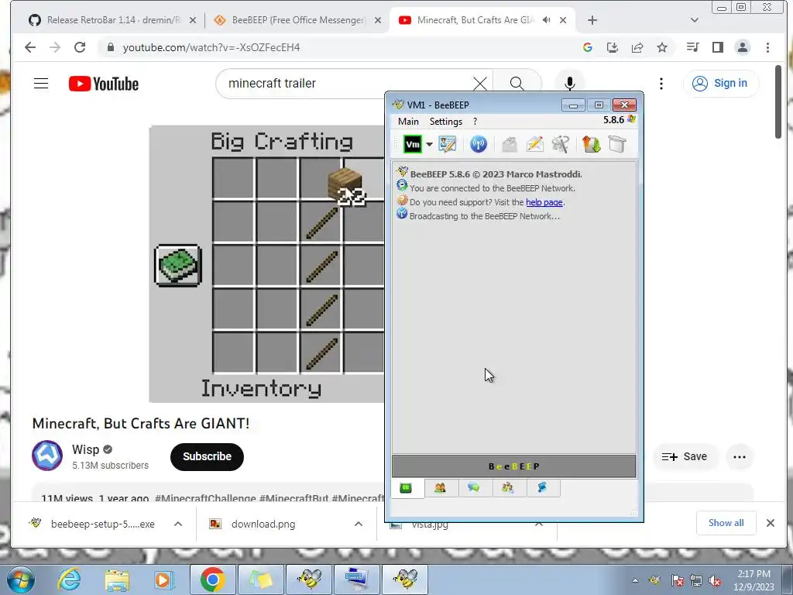Open the download.png download item
Screen dimensions: 793x595
263,524
